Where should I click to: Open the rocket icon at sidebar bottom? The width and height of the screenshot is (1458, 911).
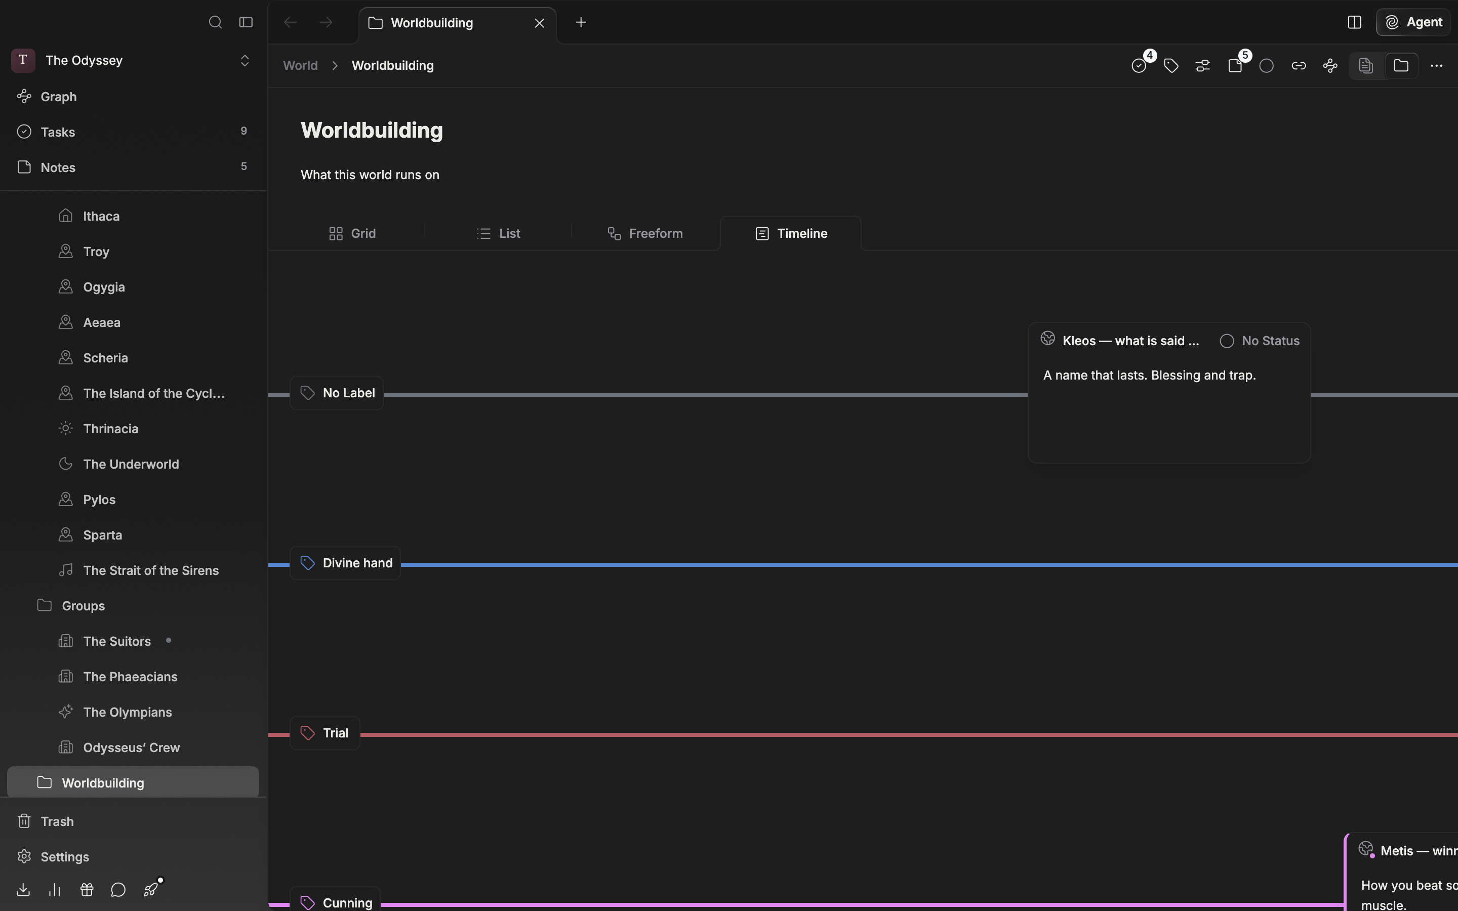(x=151, y=889)
